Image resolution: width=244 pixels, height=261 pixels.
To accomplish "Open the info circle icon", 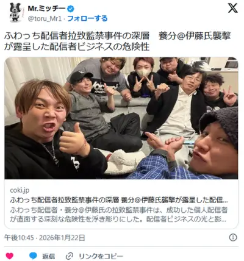I will tap(233, 237).
